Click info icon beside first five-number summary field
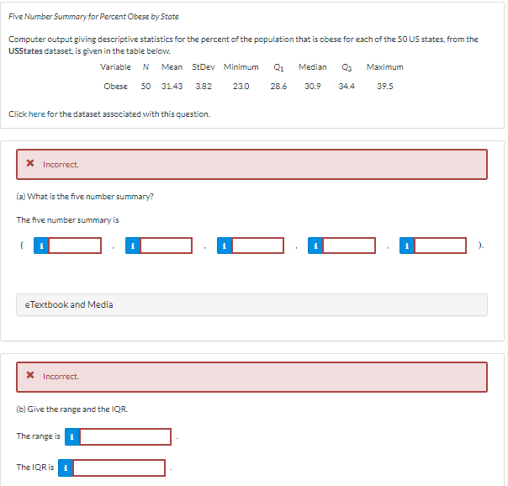This screenshot has width=508, height=486. pyautogui.click(x=41, y=246)
